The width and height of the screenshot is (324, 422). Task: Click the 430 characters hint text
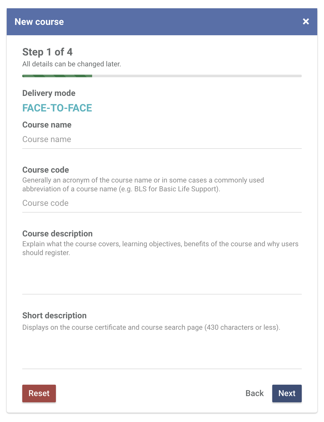(x=151, y=327)
